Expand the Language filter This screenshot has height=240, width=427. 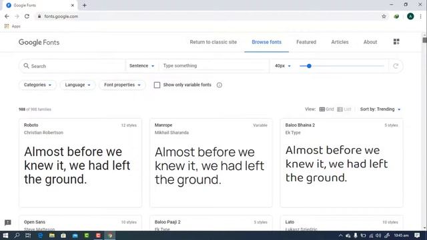[77, 85]
